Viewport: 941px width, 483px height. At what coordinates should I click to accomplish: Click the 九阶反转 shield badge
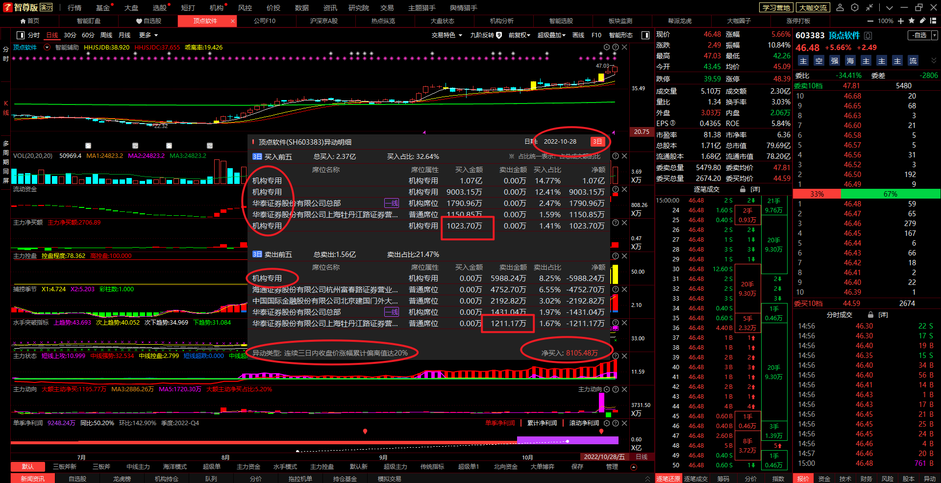click(499, 35)
